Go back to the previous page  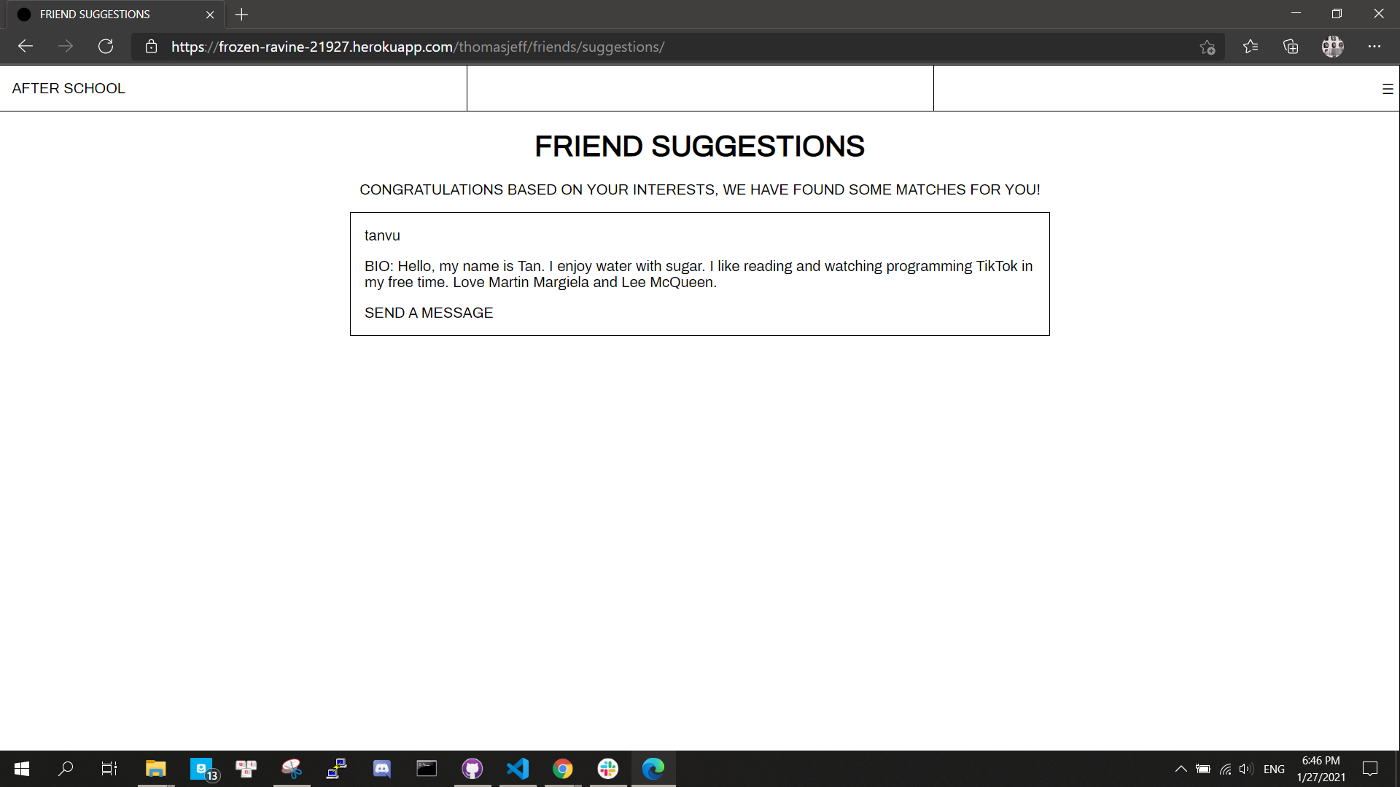[x=26, y=47]
